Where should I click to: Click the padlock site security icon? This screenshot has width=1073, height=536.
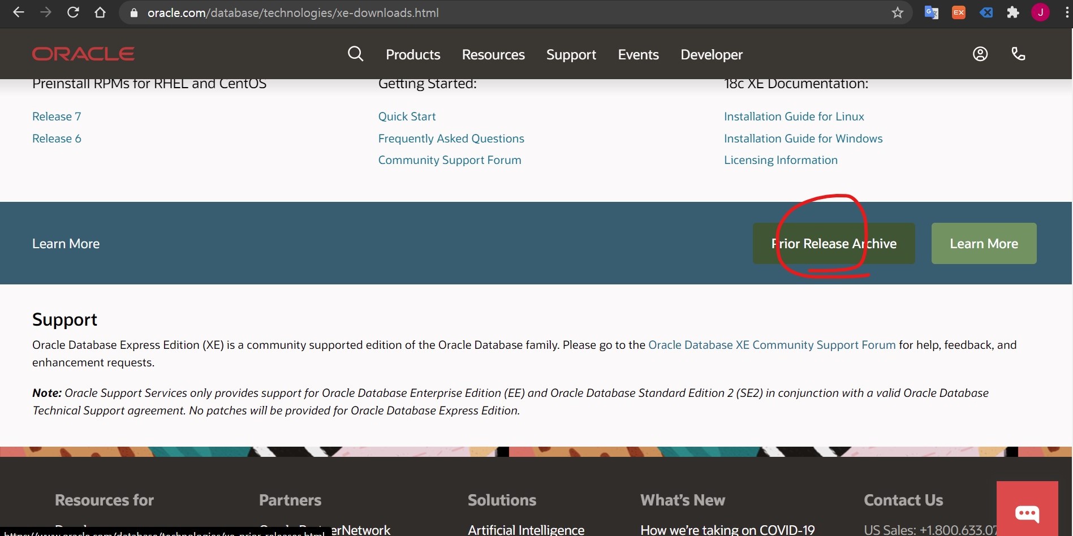(134, 13)
